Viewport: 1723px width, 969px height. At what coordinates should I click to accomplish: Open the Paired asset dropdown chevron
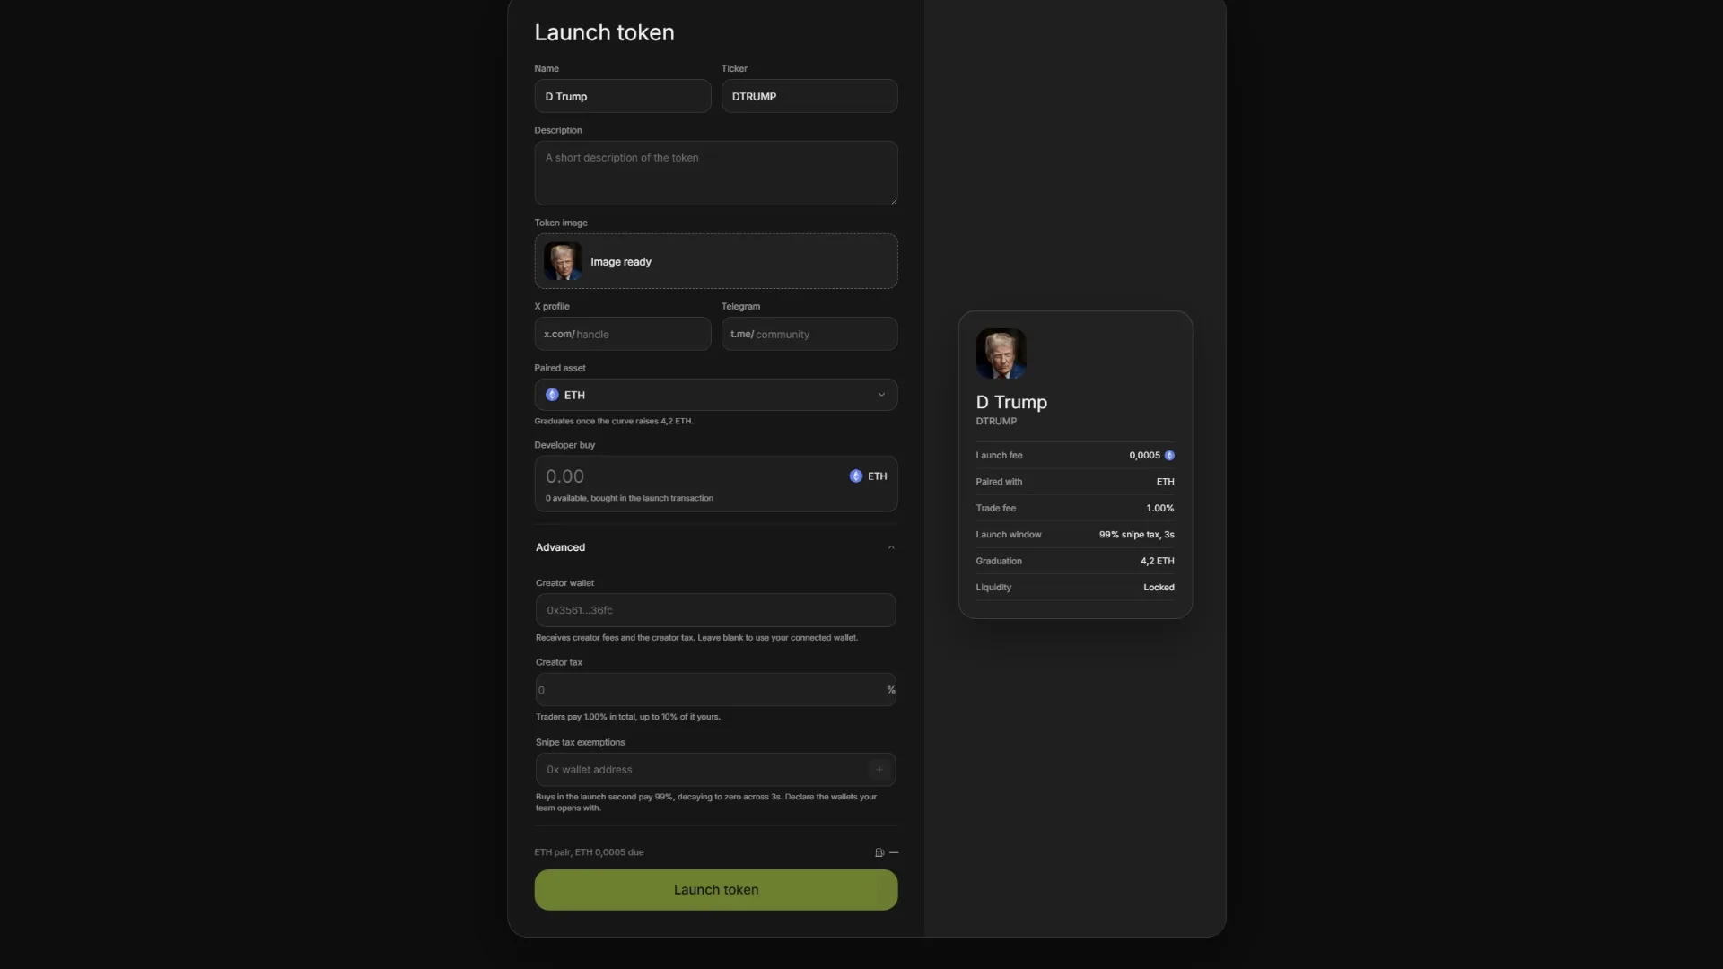pos(881,395)
